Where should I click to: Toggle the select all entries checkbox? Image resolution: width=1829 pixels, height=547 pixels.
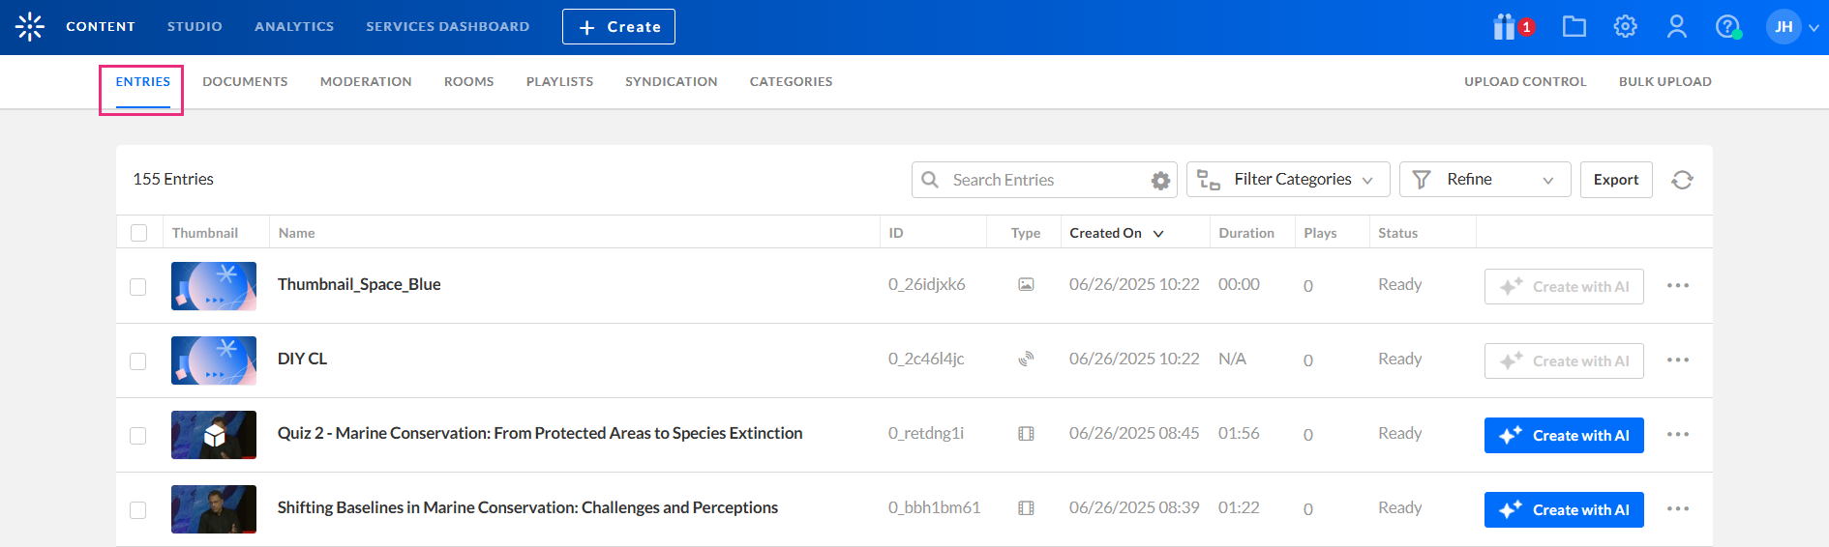click(139, 233)
